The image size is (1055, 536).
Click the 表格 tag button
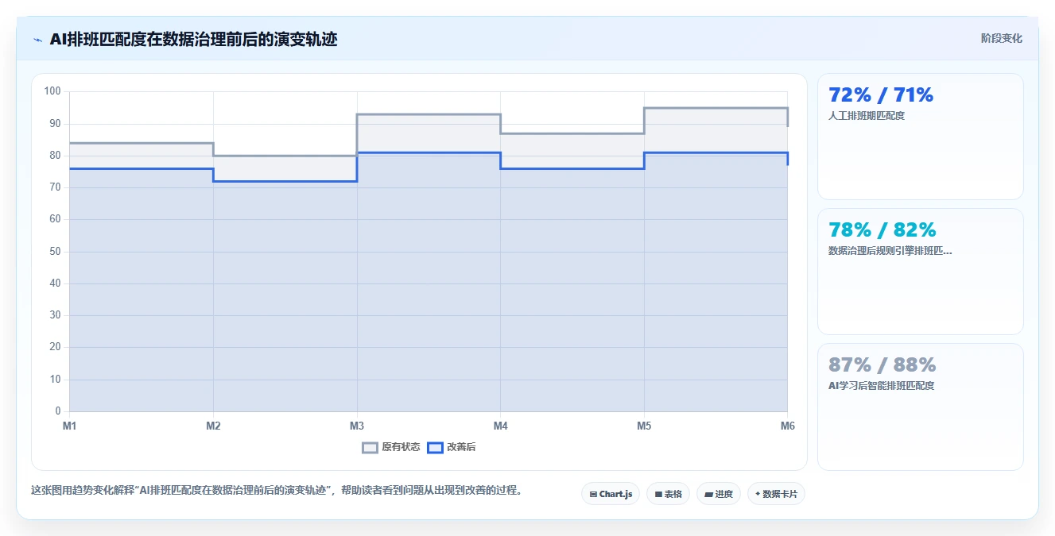tap(668, 494)
